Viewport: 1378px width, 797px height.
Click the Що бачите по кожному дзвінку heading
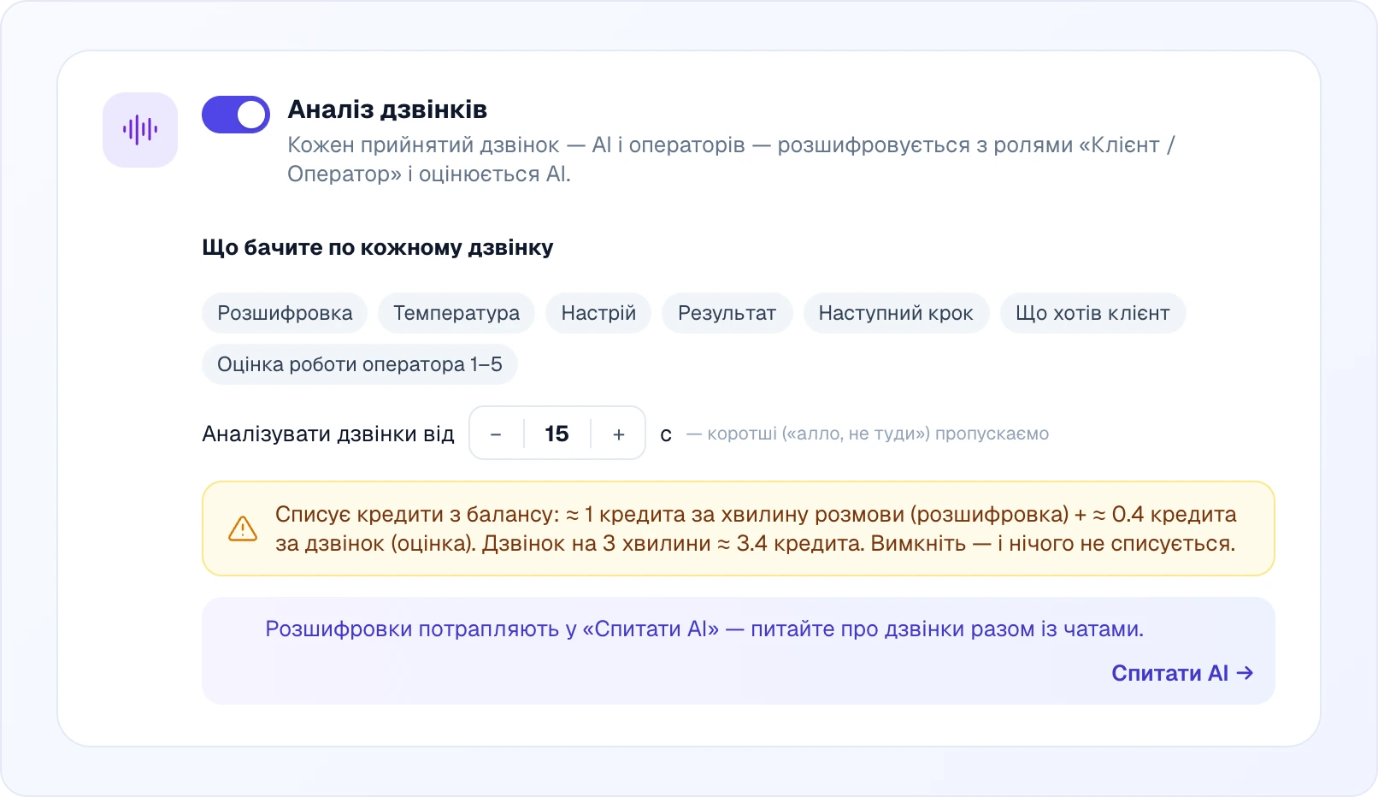pos(378,248)
